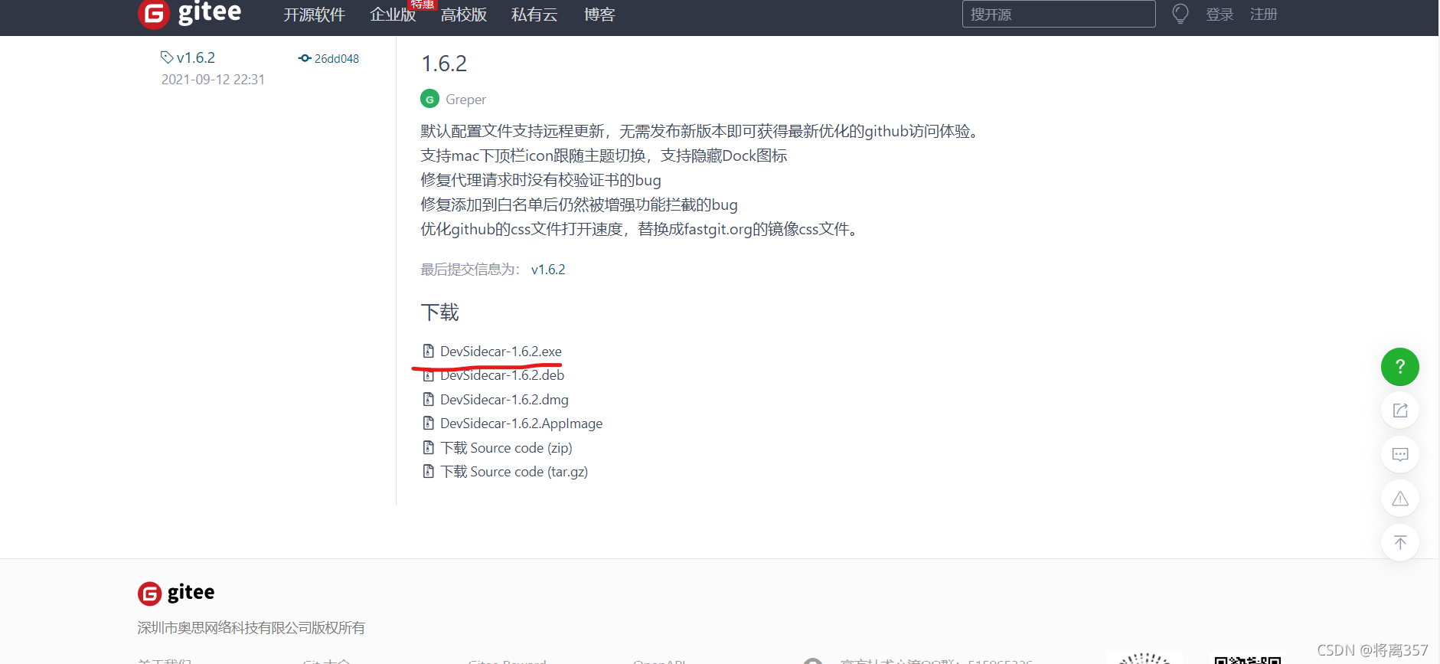The width and height of the screenshot is (1440, 664).
Task: Click the lightbulb icon in header
Action: (x=1180, y=14)
